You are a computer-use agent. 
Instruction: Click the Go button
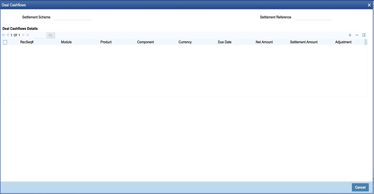51,35
